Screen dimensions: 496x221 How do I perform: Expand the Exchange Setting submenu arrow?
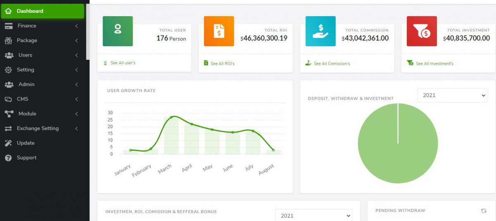[77, 128]
